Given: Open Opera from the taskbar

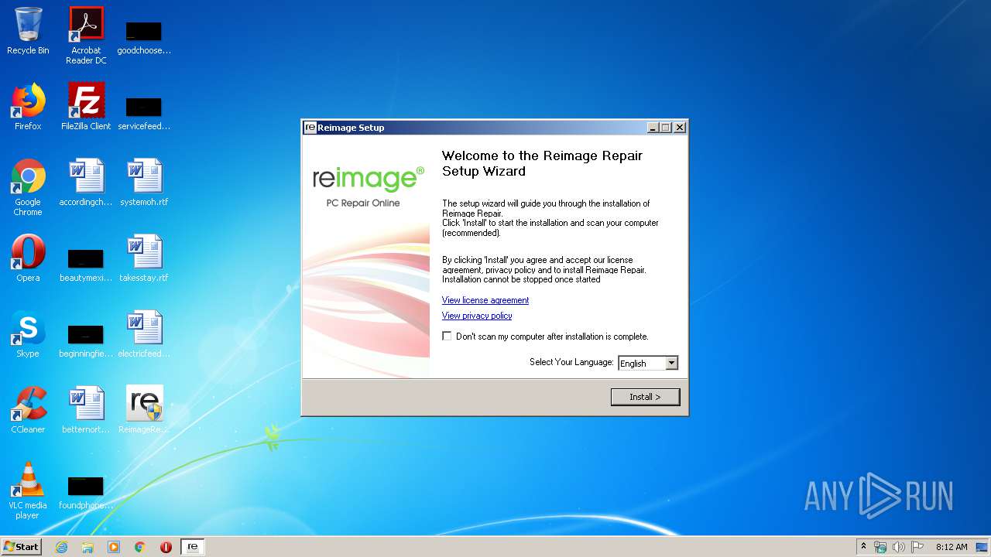Looking at the screenshot, I should click(x=166, y=547).
